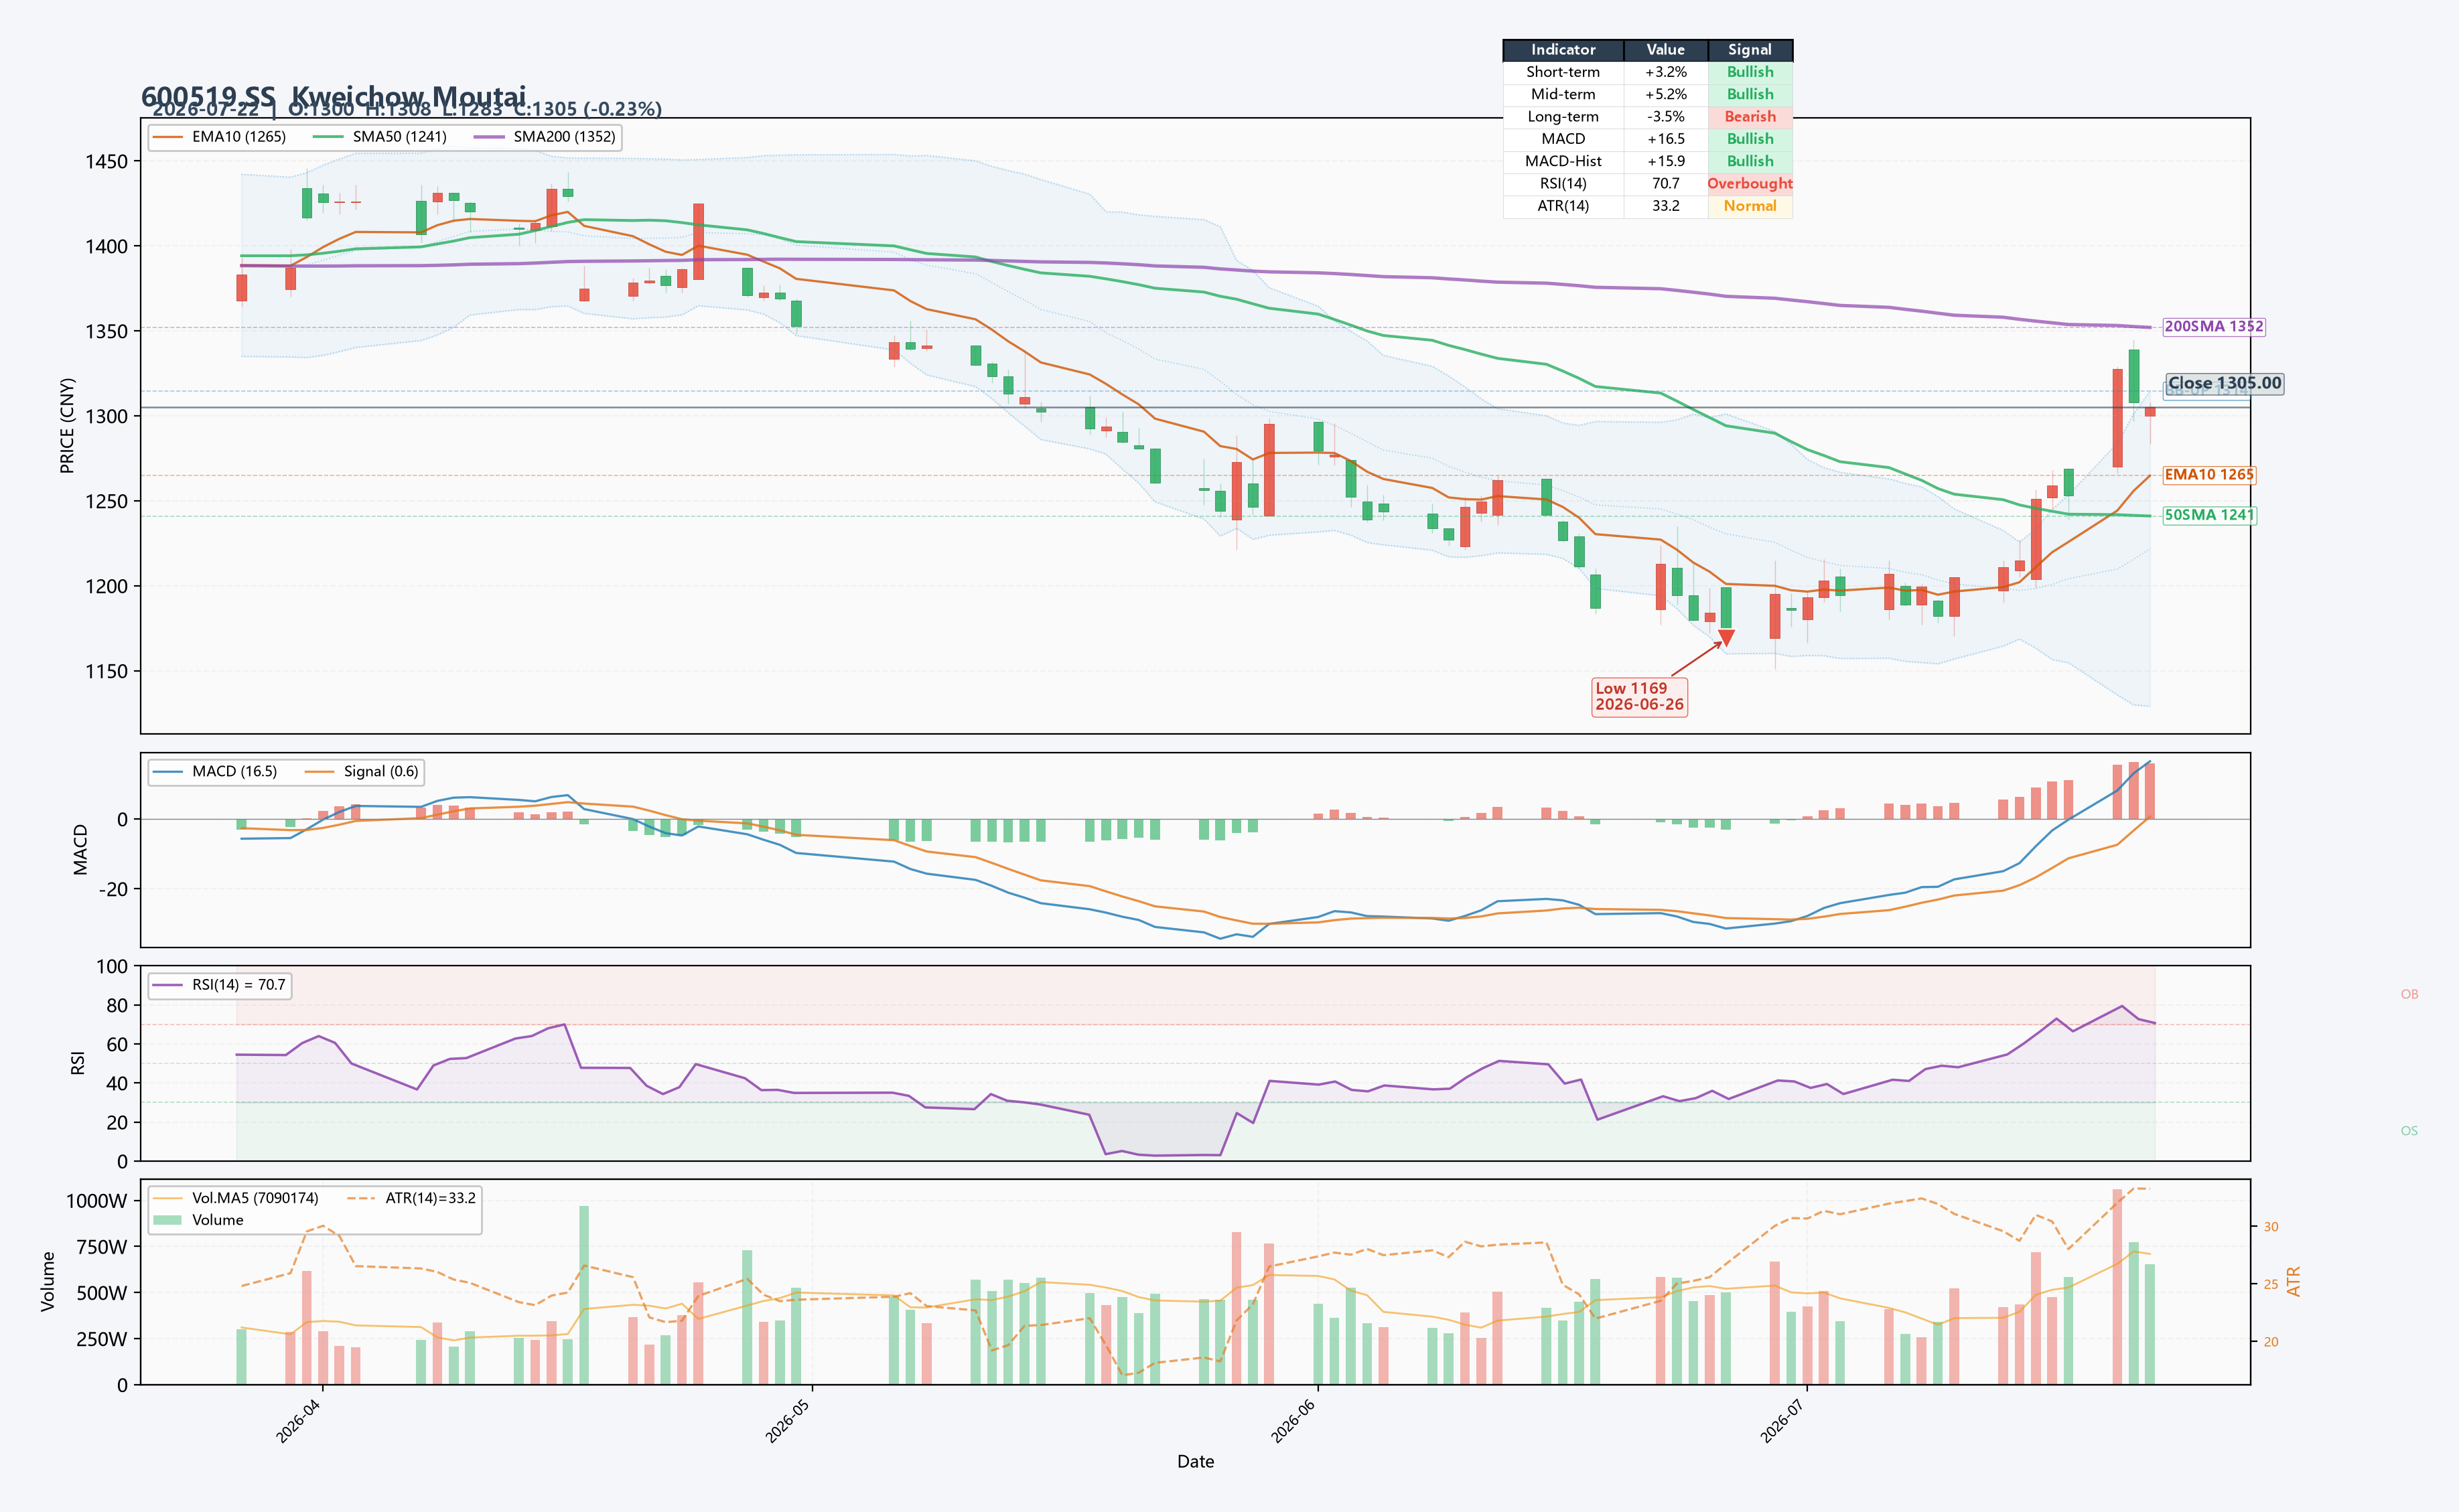Click the 1150 price axis tick

[x=106, y=671]
